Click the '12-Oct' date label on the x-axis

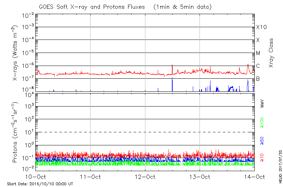tap(145, 177)
